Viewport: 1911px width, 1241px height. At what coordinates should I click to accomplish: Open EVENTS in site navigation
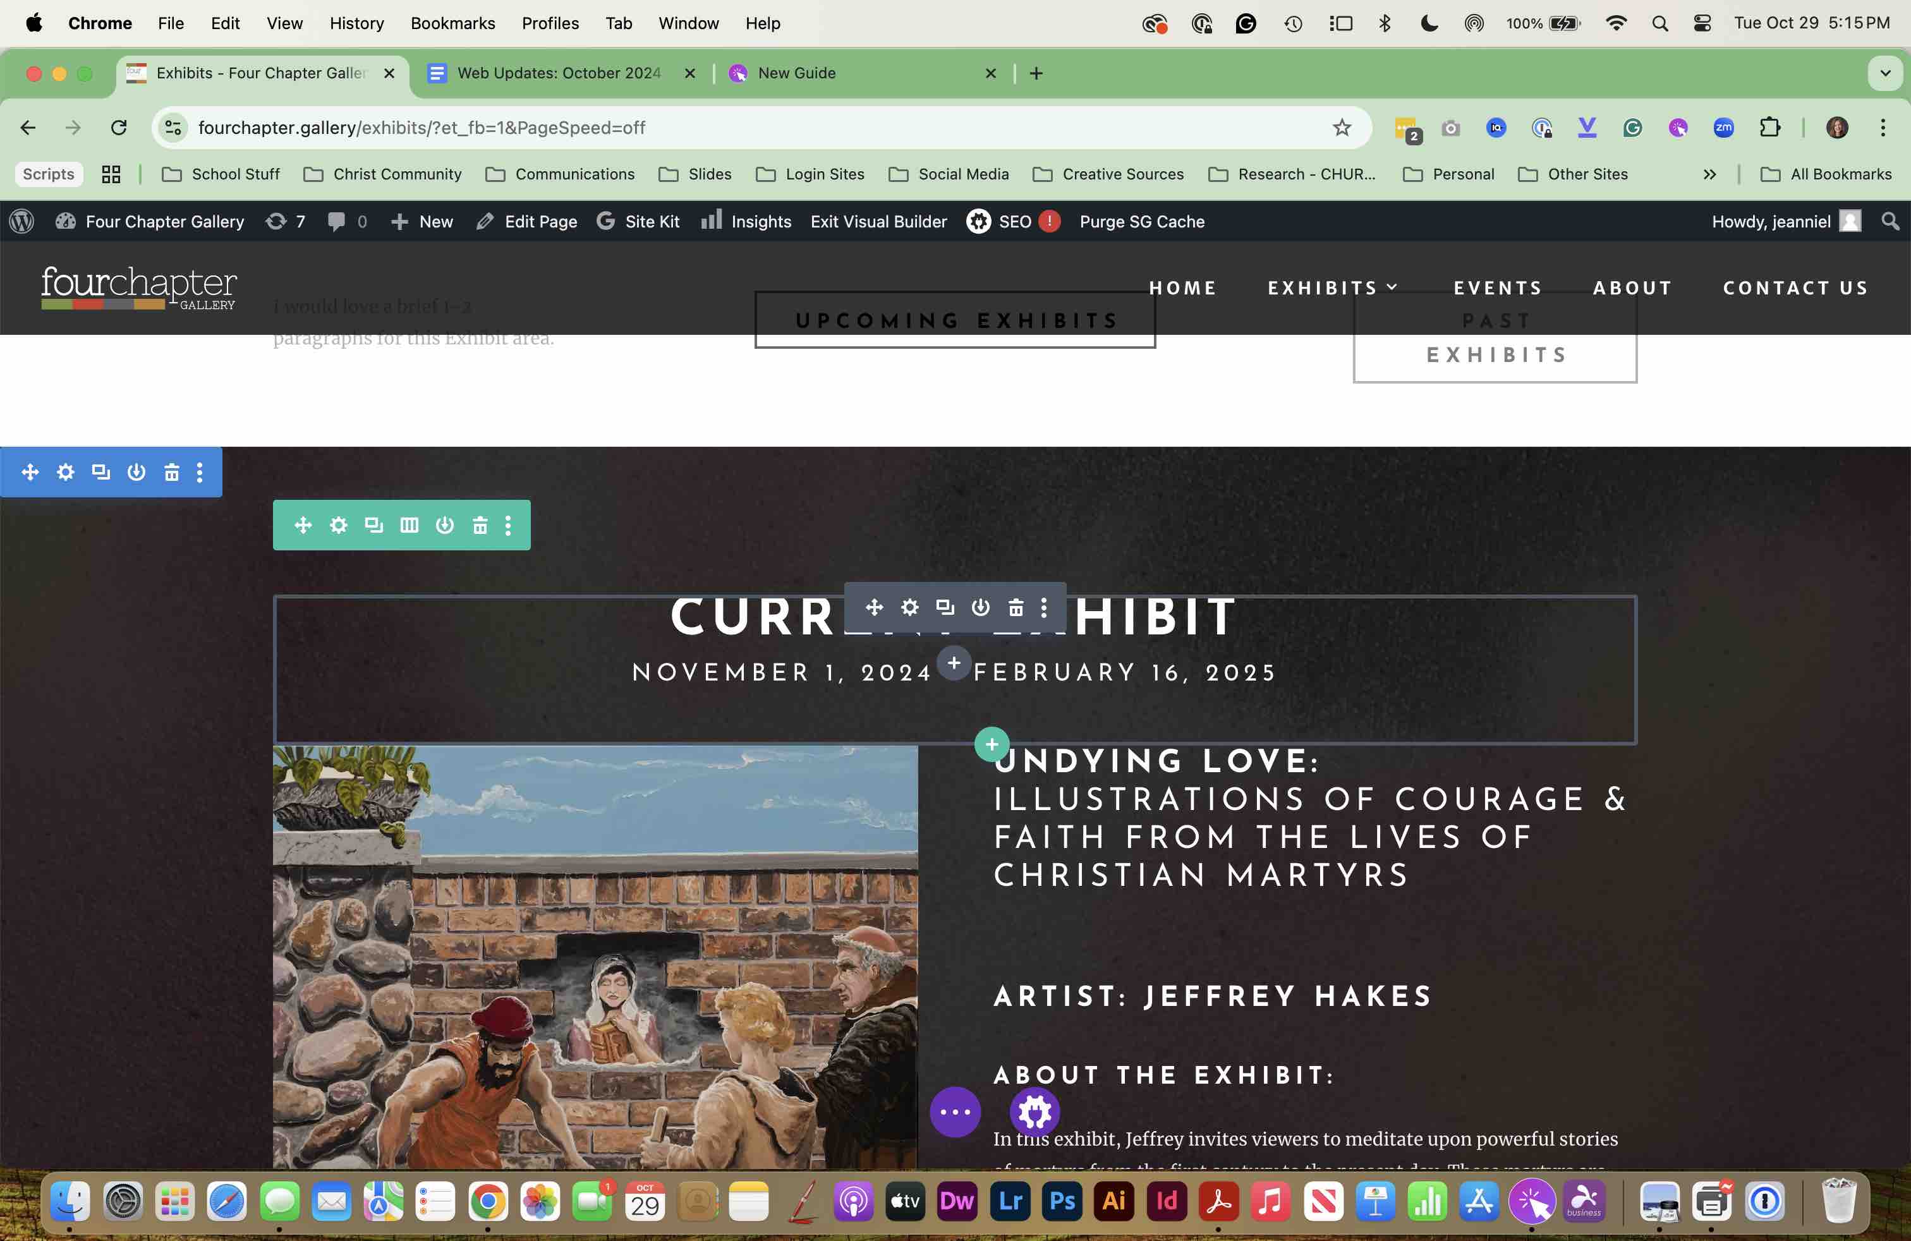click(x=1498, y=288)
